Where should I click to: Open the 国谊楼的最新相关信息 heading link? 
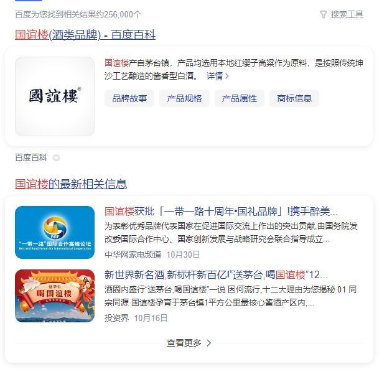(71, 184)
